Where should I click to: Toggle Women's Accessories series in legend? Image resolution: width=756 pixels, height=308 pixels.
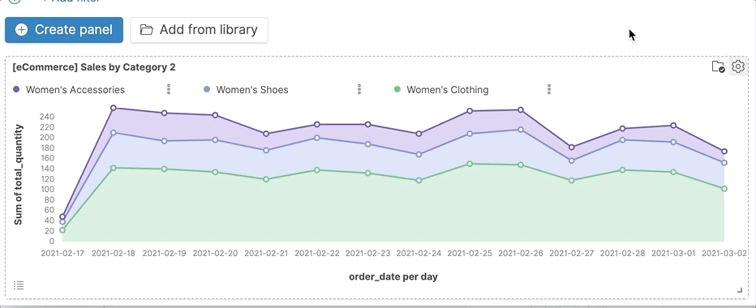pos(75,90)
